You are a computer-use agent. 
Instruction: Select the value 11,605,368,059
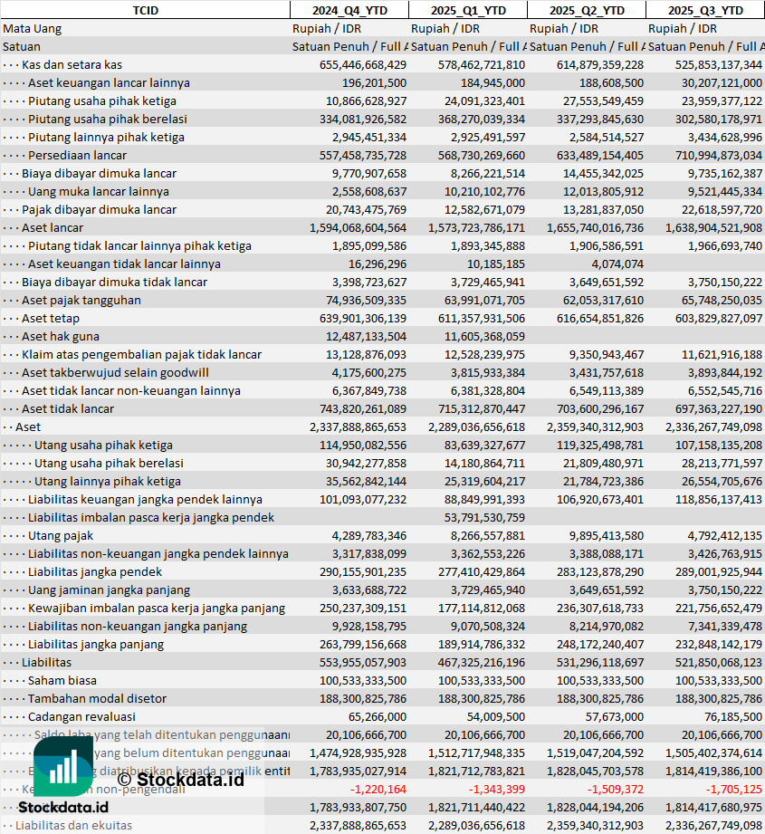tap(484, 336)
